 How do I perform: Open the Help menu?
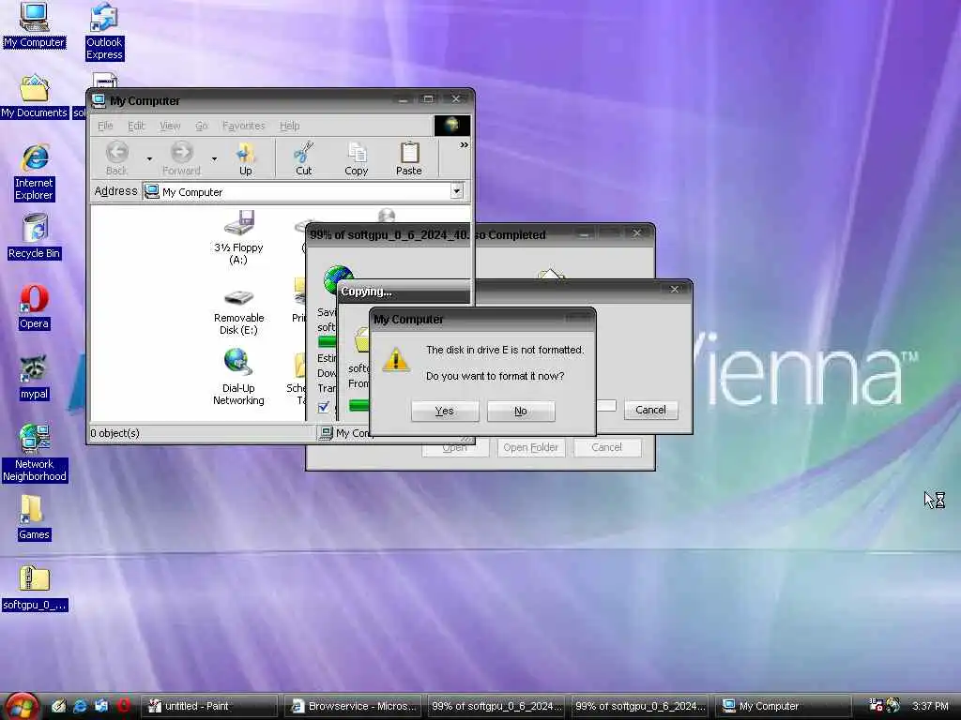point(289,126)
